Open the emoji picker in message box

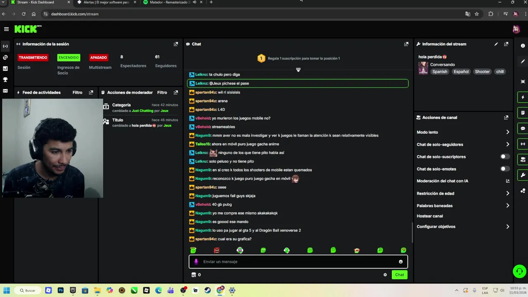coord(401,262)
